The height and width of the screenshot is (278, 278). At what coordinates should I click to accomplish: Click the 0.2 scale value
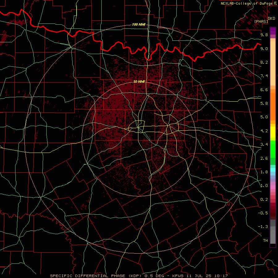264,200
